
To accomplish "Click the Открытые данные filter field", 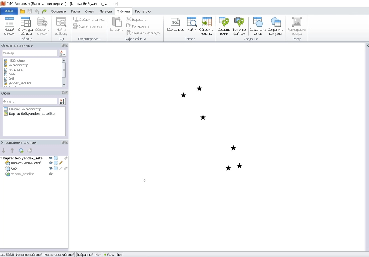I will tap(30, 53).
